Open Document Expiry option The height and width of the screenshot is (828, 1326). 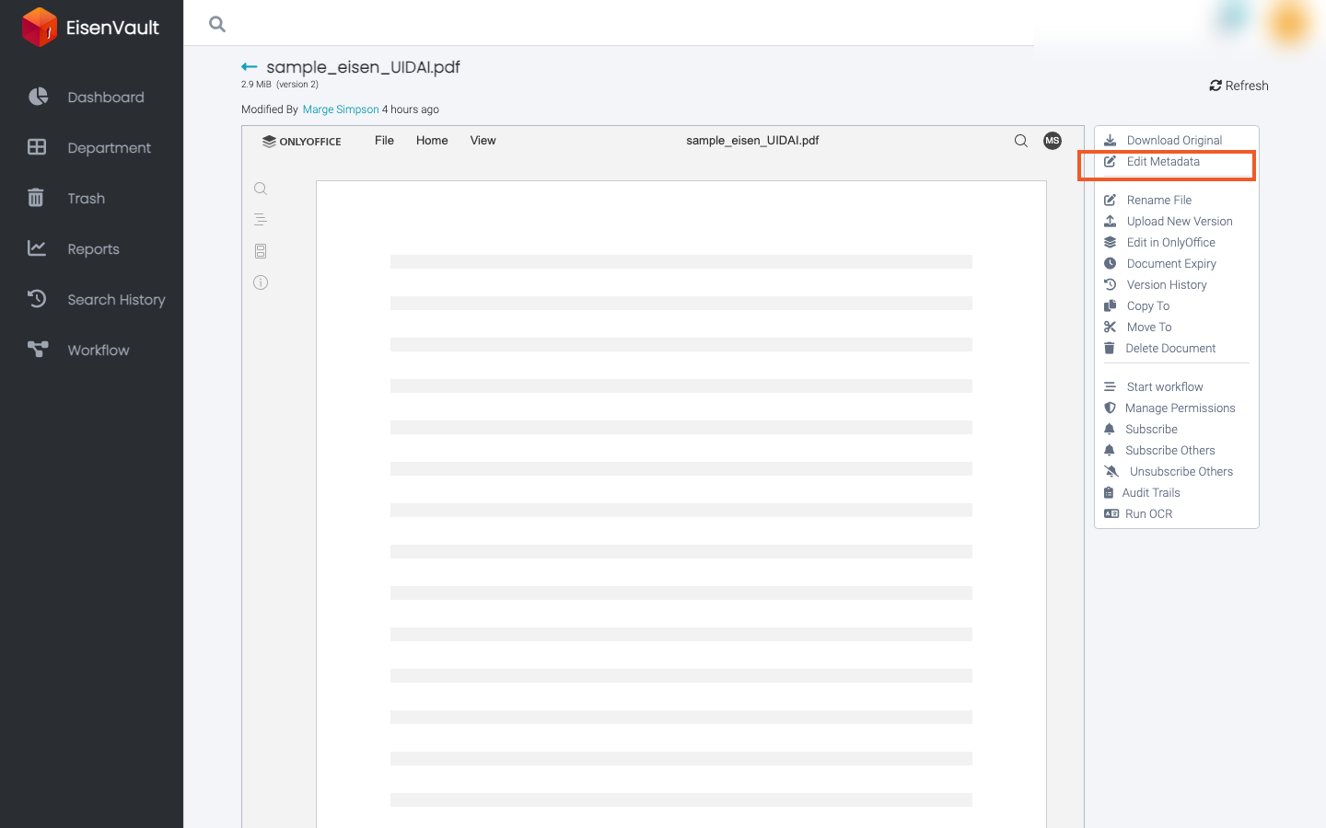tap(1160, 264)
